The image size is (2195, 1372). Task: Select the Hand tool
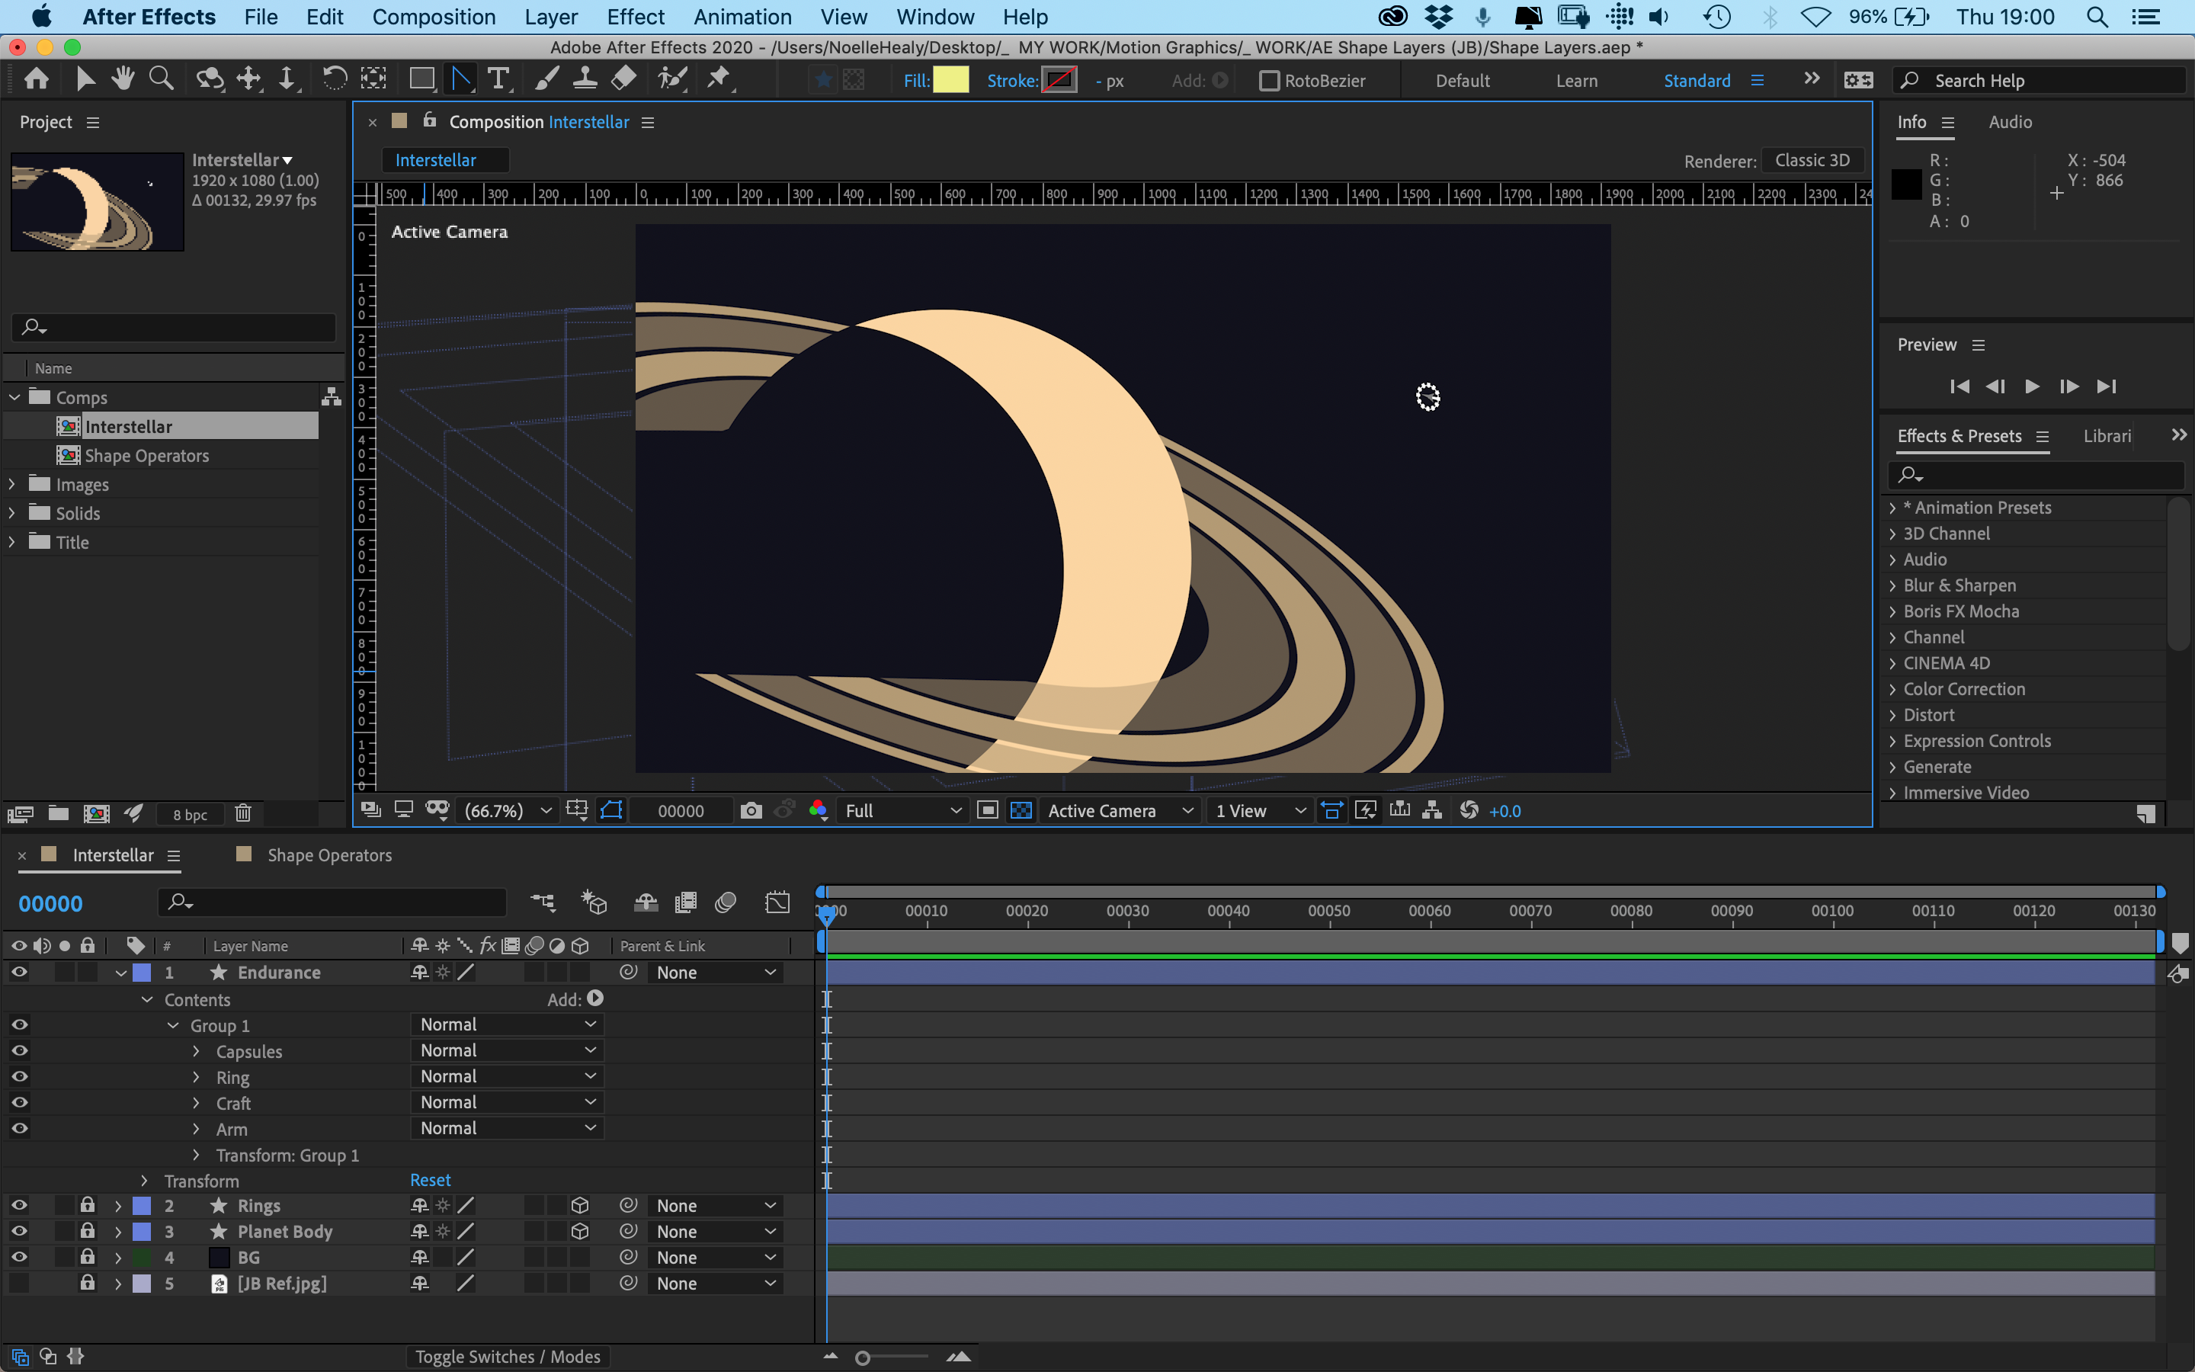(123, 79)
